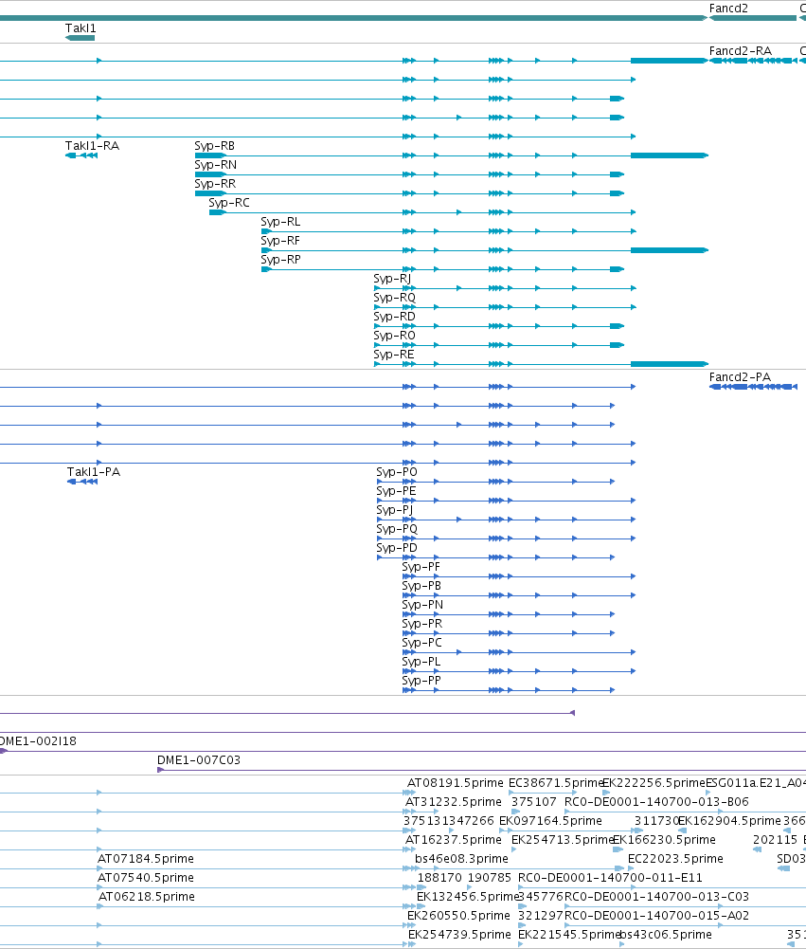This screenshot has height=949, width=806.
Task: Select the Syp-PC protein label
Action: click(422, 643)
